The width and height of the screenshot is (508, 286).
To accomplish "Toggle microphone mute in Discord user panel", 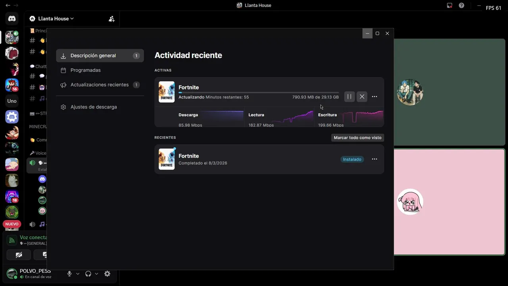I will pos(69,274).
